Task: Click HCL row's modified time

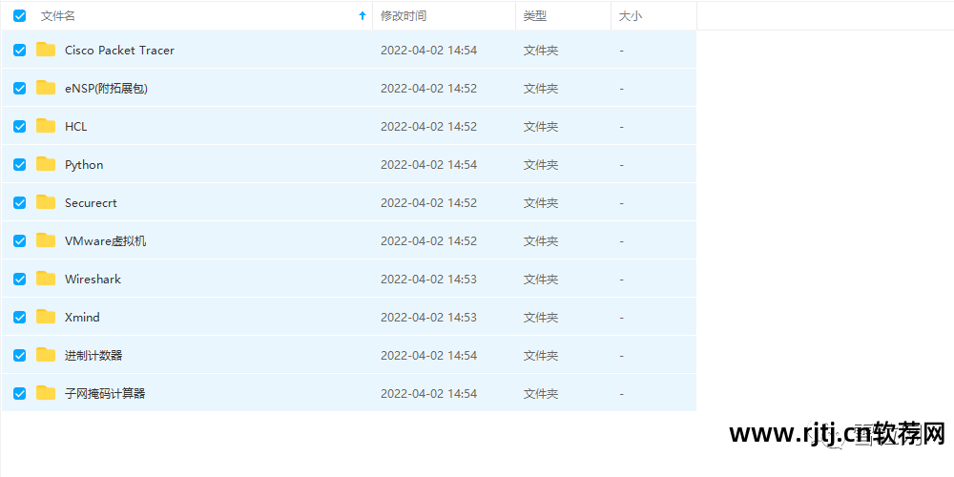Action: 429,127
